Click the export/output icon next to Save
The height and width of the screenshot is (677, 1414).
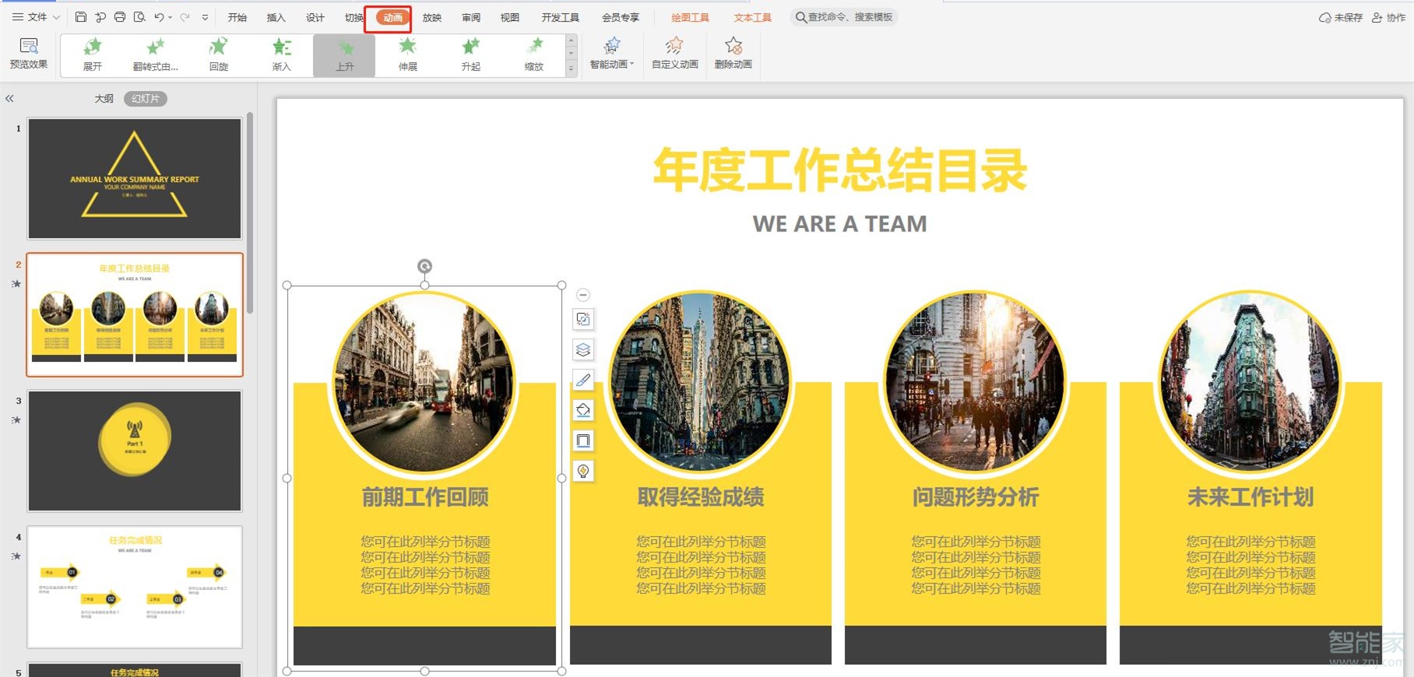point(100,17)
